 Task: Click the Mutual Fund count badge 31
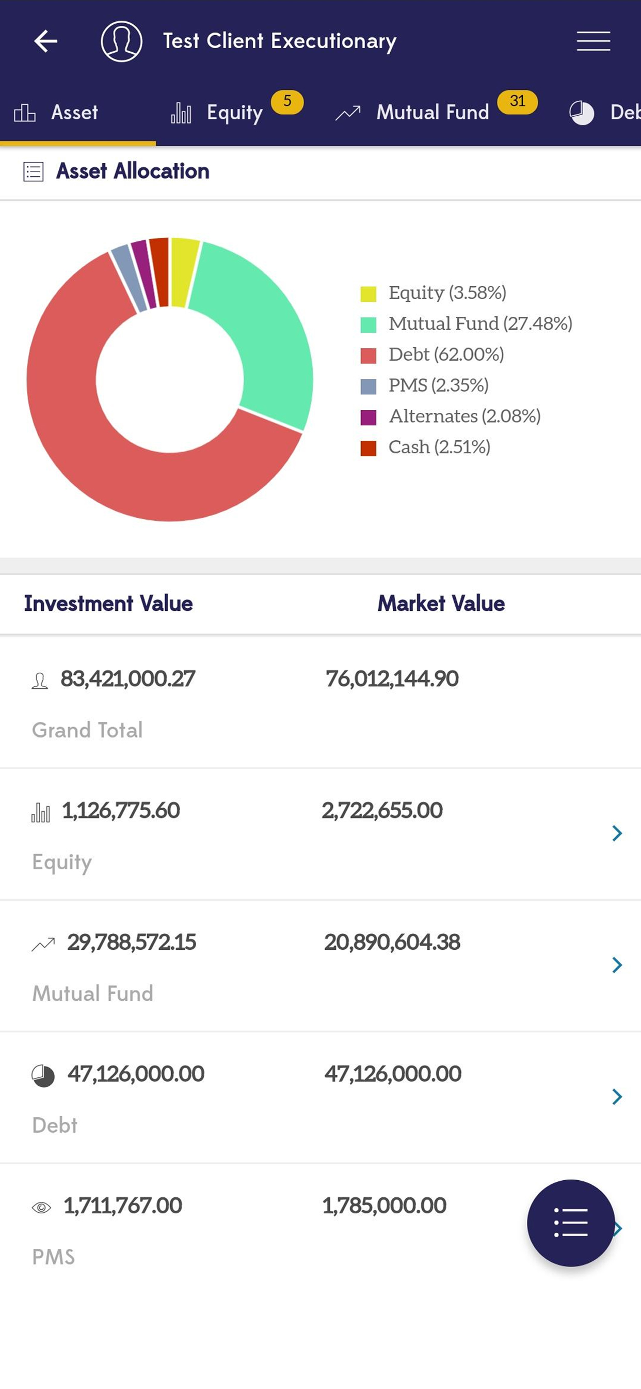tap(517, 101)
